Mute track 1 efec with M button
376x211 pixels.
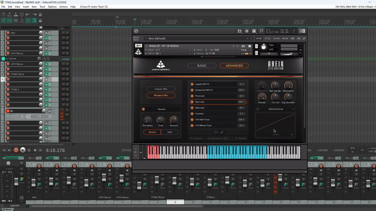pyautogui.click(x=63, y=33)
